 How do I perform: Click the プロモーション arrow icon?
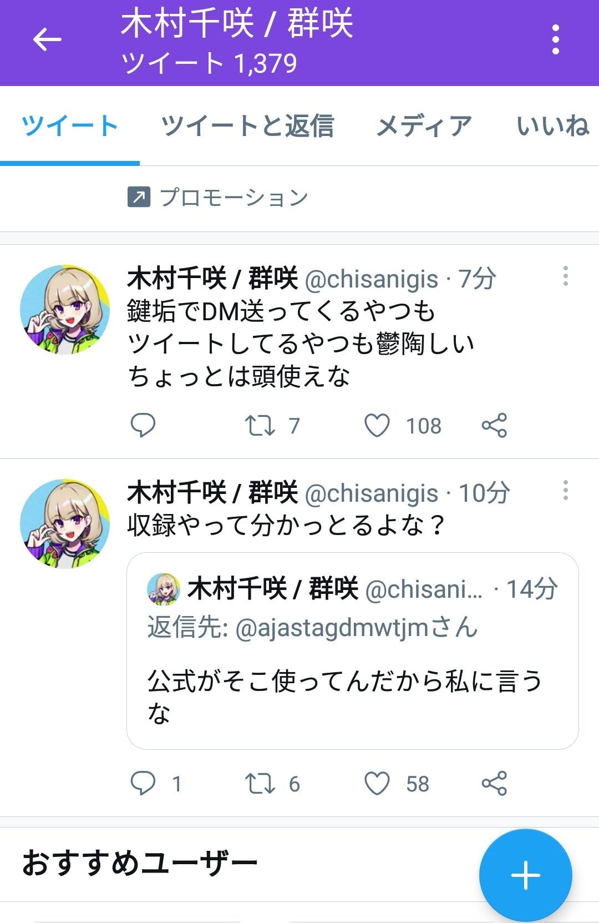(x=139, y=197)
